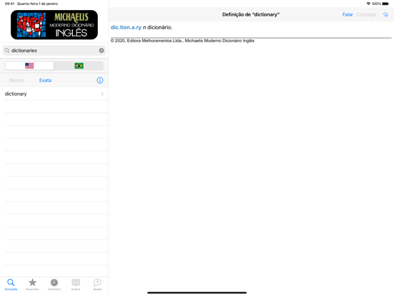
Task: Clear the search field text
Action: click(x=101, y=51)
